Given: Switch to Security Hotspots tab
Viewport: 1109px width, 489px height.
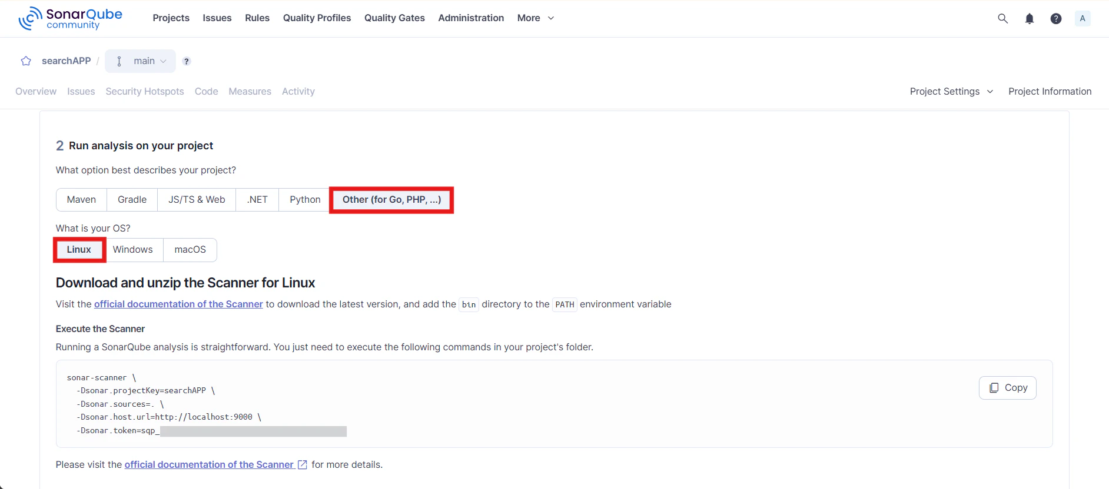Looking at the screenshot, I should point(145,92).
